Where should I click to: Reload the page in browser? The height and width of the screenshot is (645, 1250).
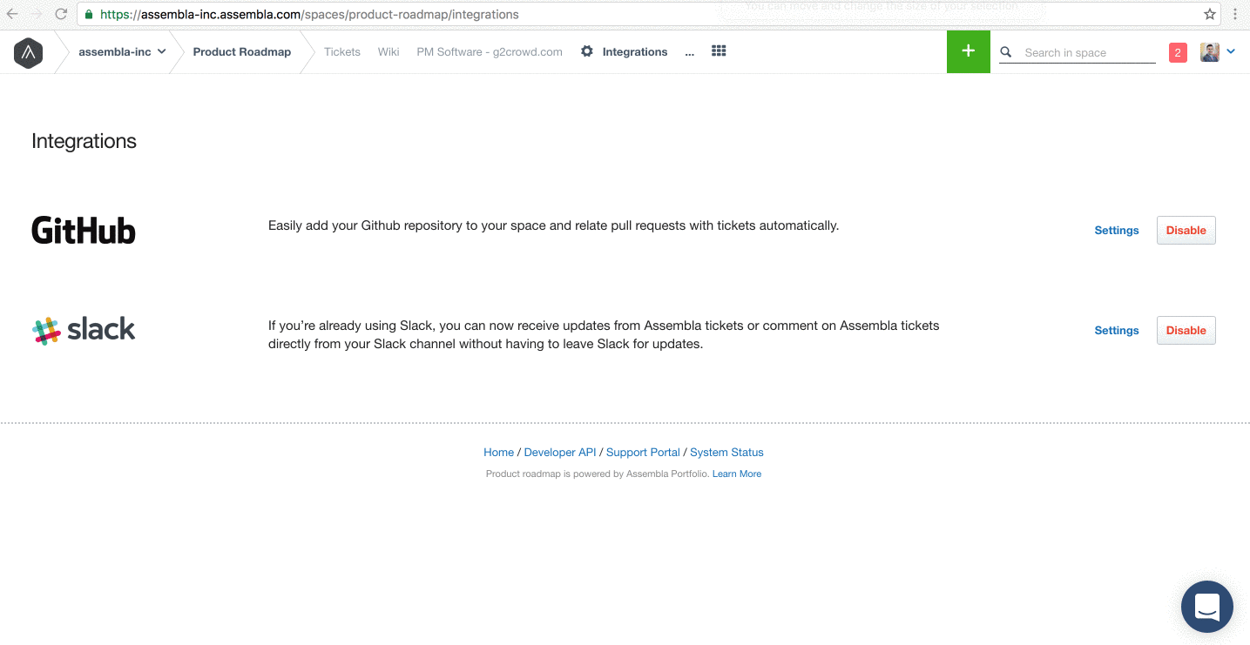(x=61, y=14)
